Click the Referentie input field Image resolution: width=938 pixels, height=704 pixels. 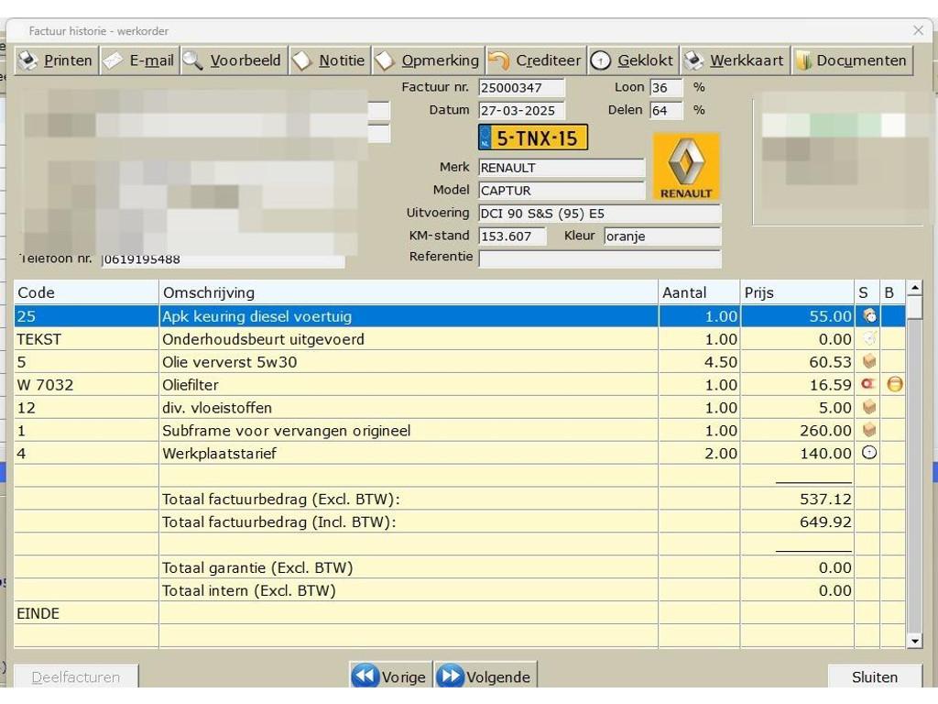point(599,258)
